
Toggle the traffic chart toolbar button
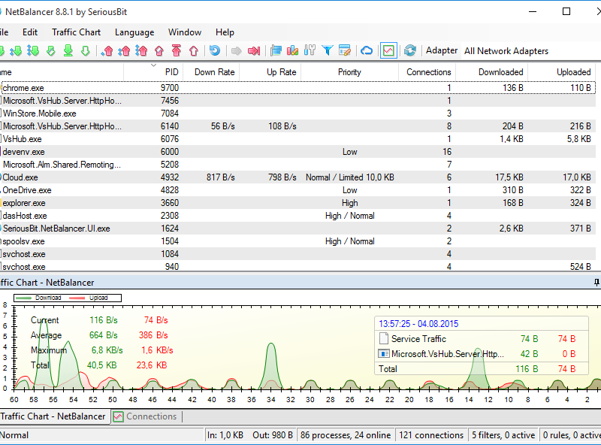pyautogui.click(x=388, y=50)
